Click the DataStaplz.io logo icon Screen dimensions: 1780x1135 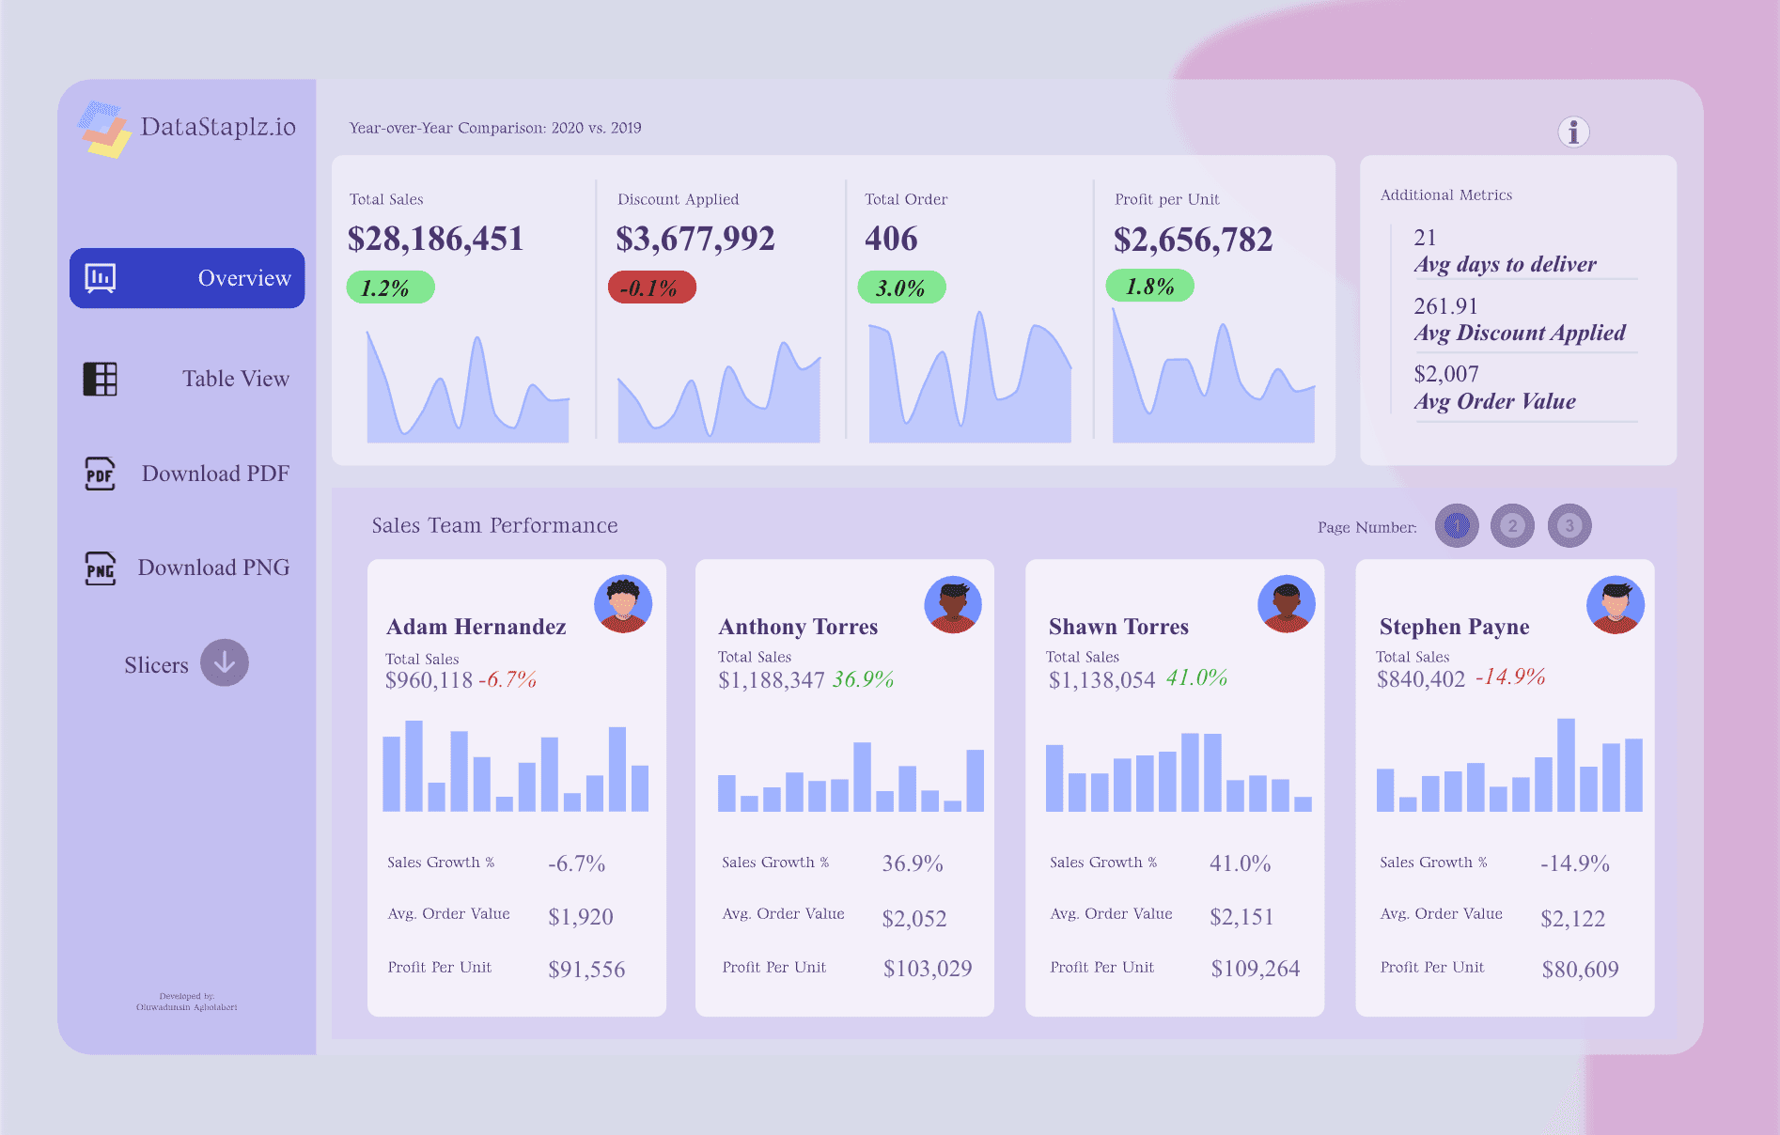coord(103,129)
